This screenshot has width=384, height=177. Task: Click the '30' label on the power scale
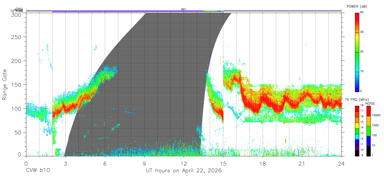[x=362, y=32]
